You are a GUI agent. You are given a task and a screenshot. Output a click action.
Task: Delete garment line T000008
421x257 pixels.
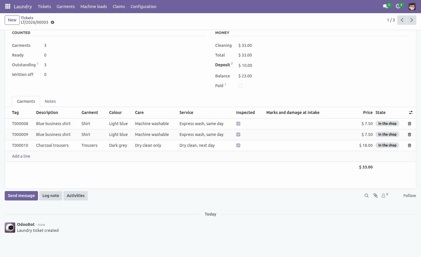tap(410, 124)
